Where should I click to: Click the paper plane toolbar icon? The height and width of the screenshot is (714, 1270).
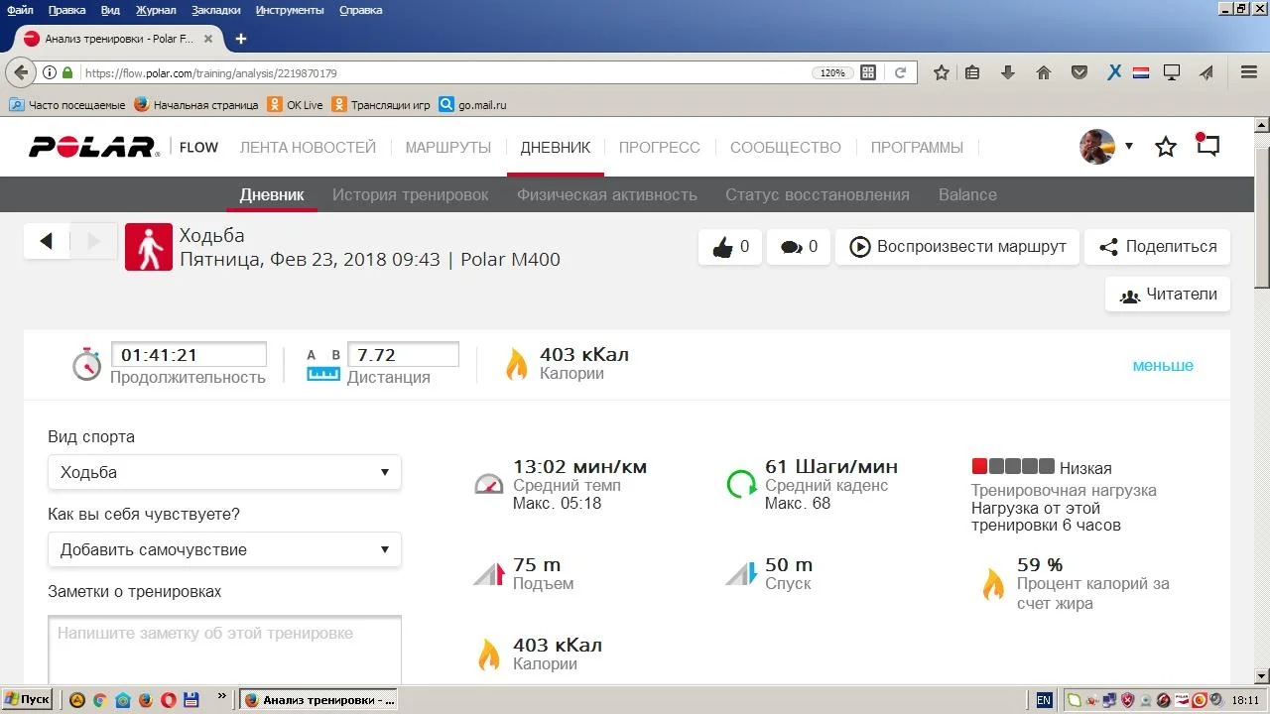(x=1206, y=72)
